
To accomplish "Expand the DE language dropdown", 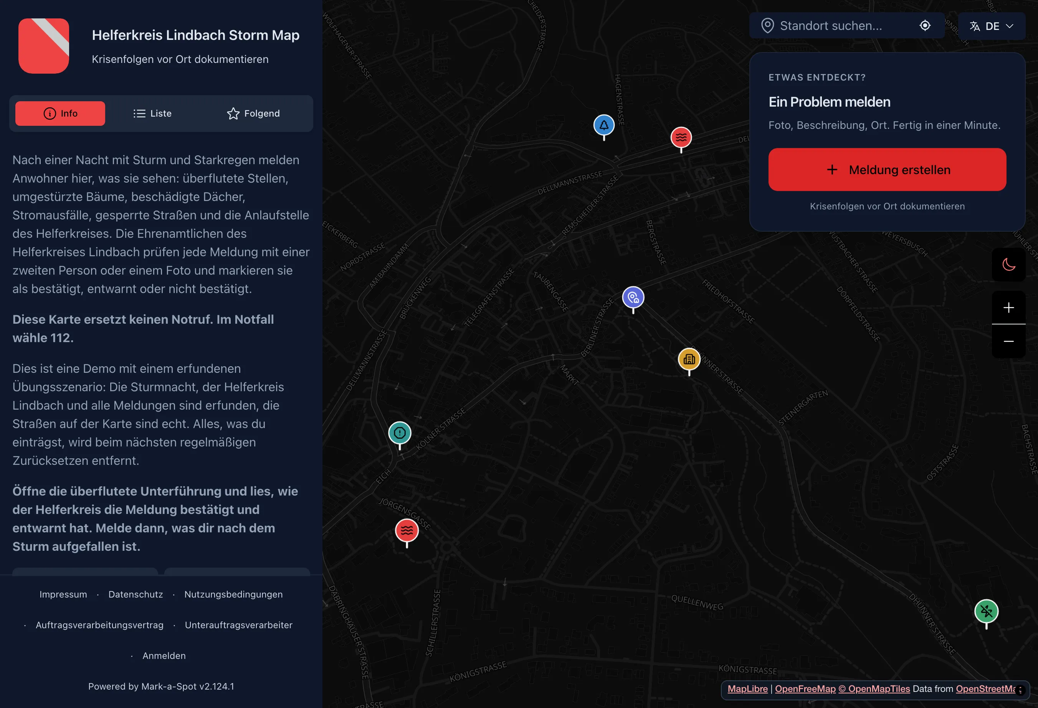I will pos(992,26).
